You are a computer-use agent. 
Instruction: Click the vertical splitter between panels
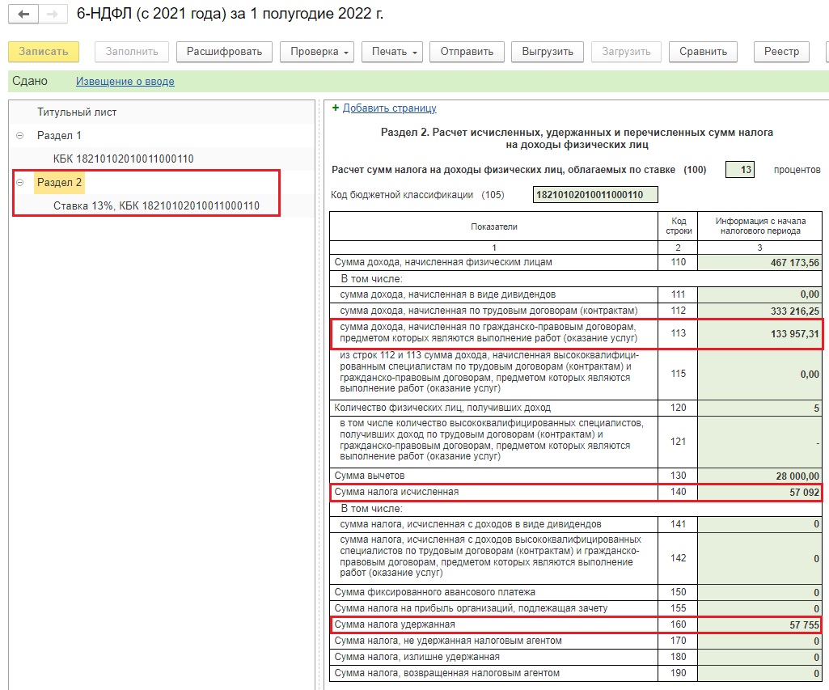(x=319, y=394)
